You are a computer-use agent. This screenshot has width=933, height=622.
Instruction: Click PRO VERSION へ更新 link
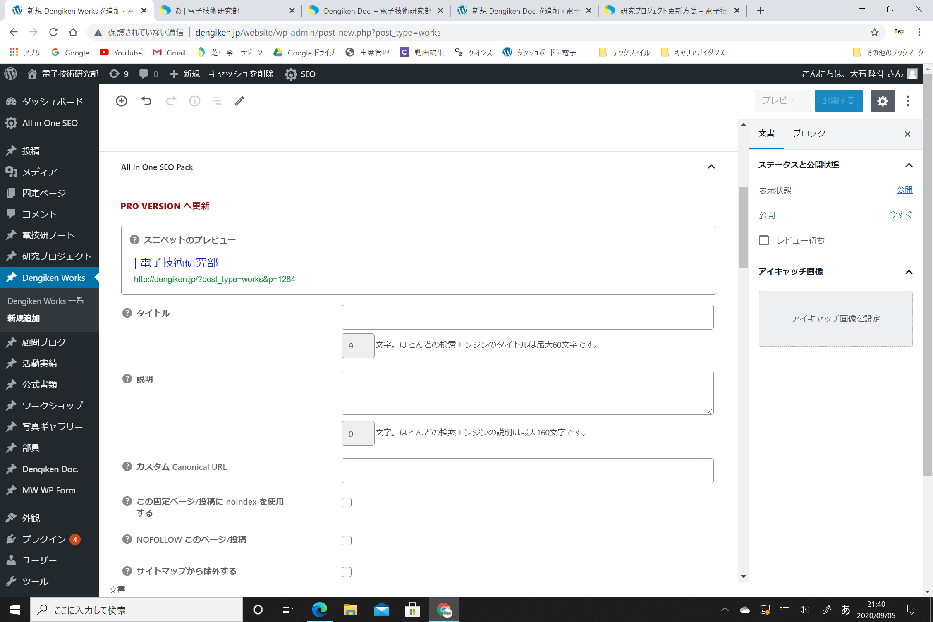[x=165, y=206]
